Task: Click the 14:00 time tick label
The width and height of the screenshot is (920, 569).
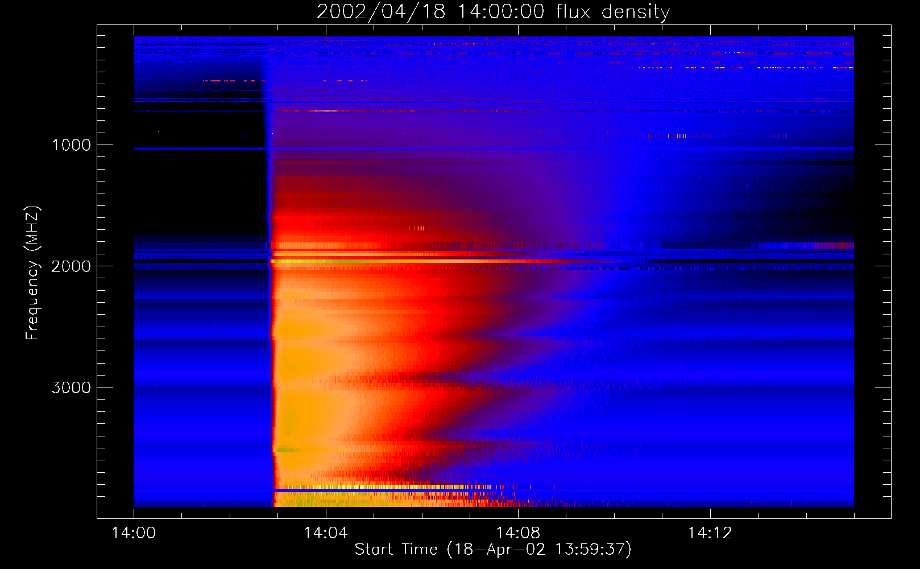Action: pyautogui.click(x=134, y=533)
